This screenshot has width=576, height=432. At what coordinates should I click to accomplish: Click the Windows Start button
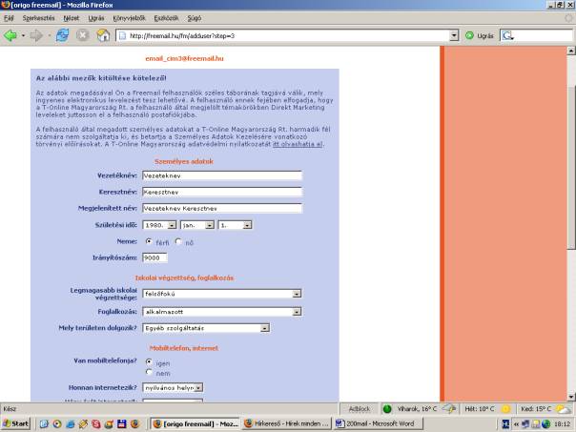[17, 422]
